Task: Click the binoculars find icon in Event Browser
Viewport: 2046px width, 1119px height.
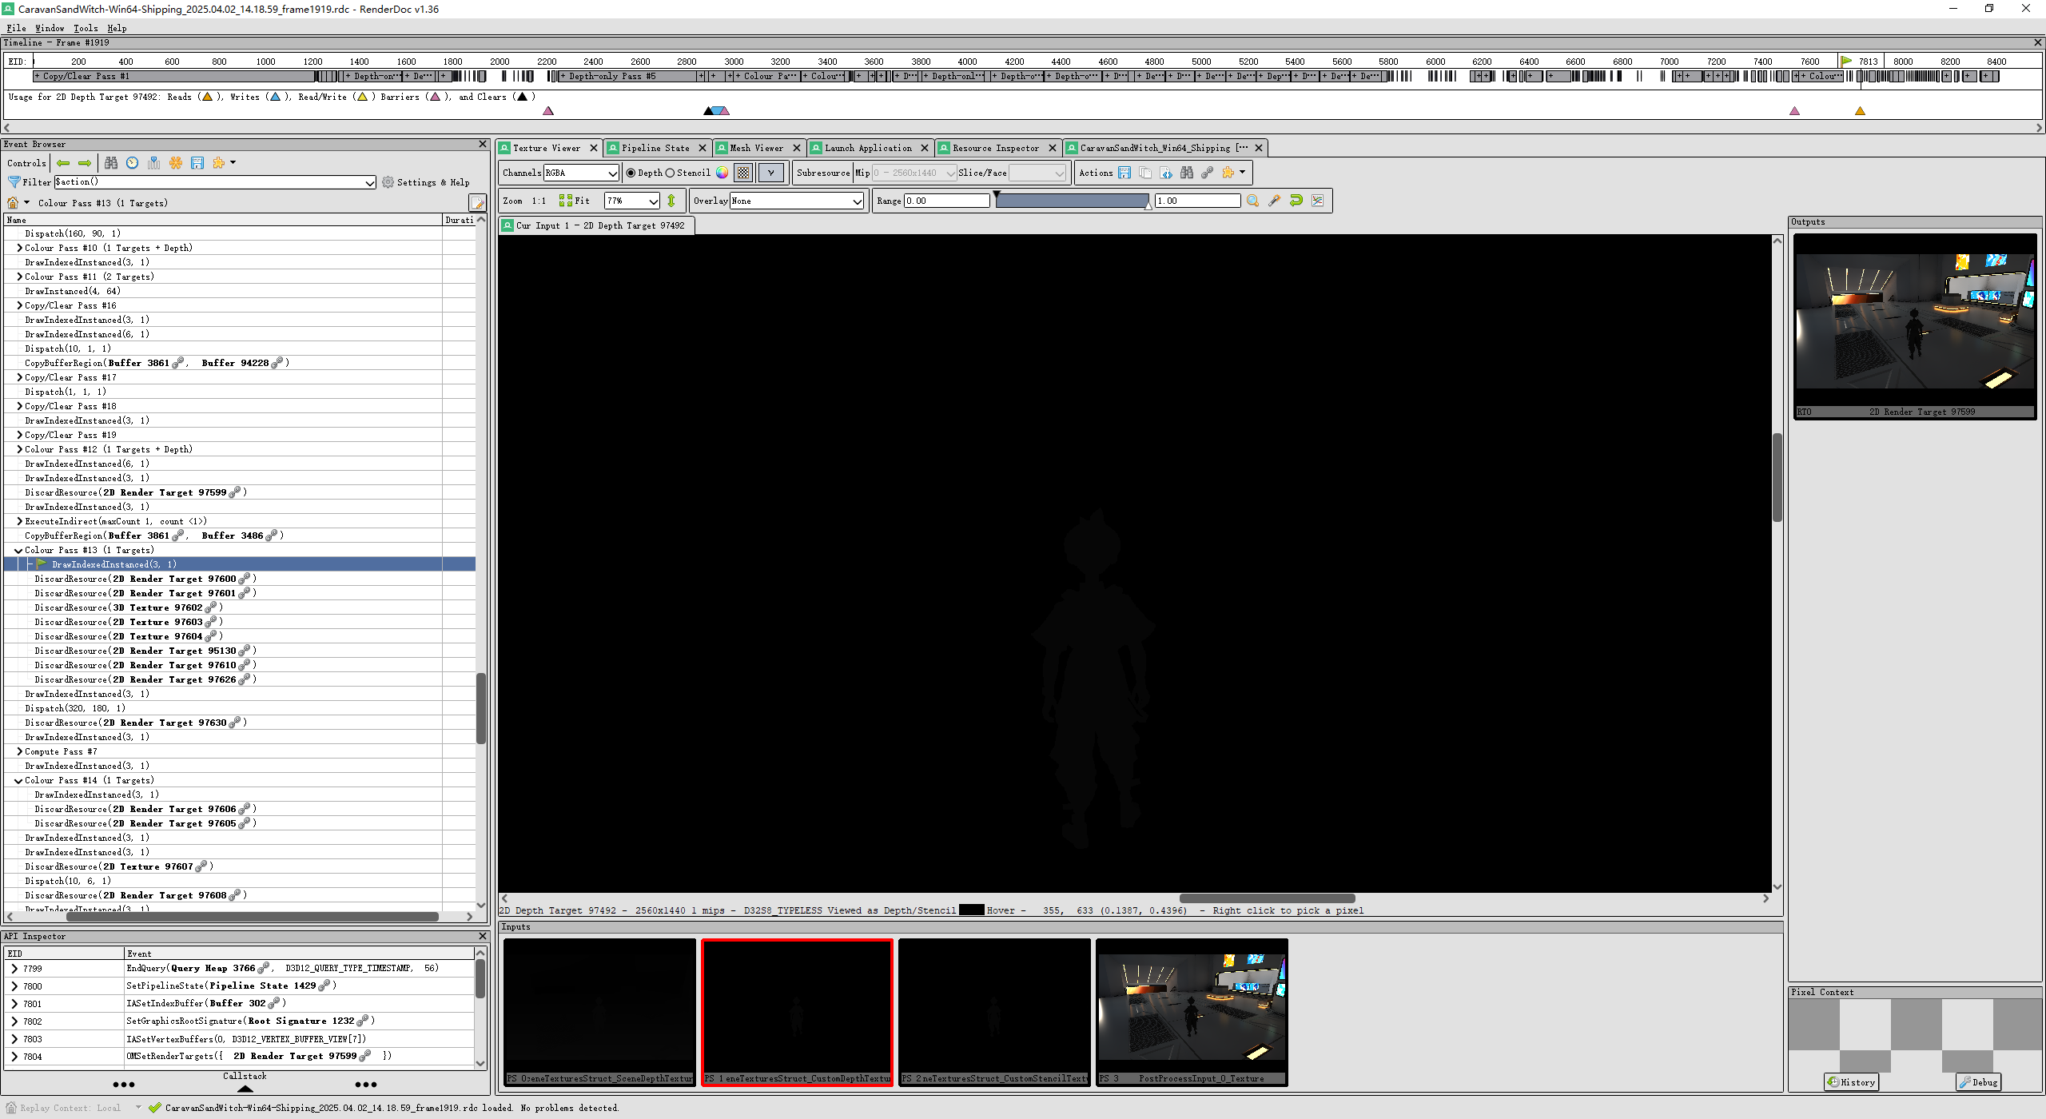Action: point(111,163)
